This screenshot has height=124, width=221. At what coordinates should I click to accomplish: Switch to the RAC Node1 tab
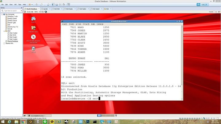[69, 9]
